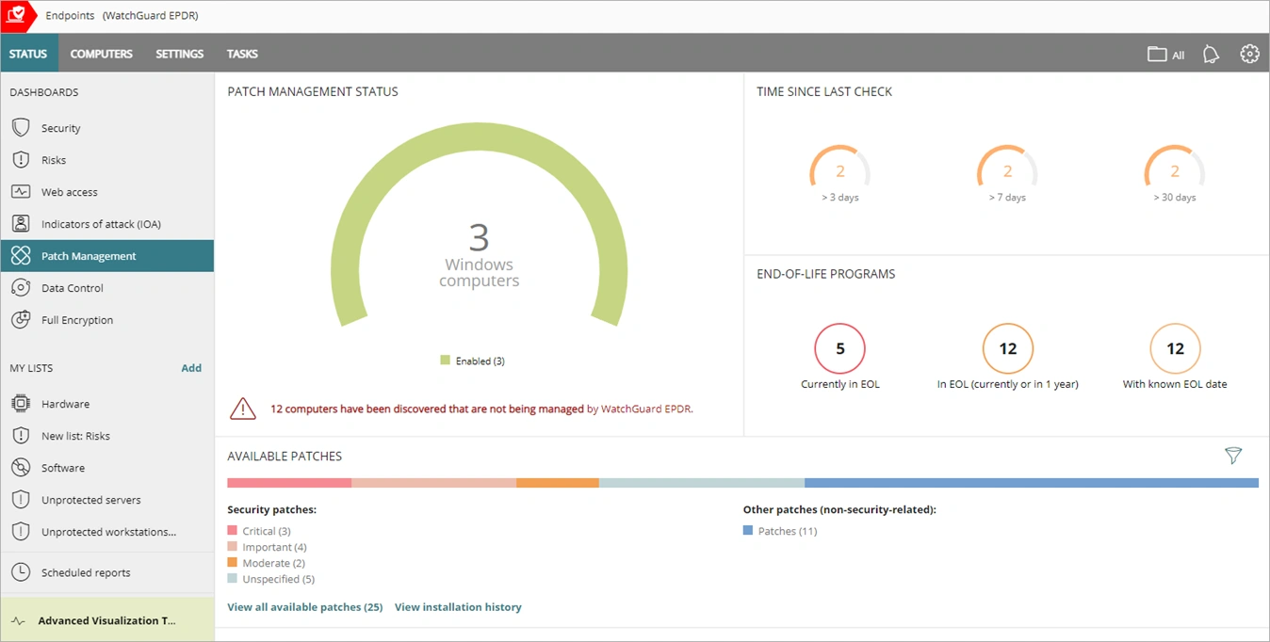Open the Hardware list
1270x642 pixels.
tap(107, 404)
